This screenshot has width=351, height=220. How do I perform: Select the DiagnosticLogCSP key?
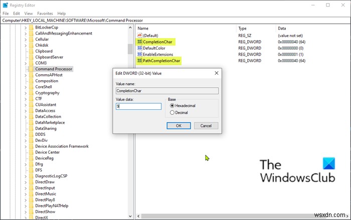(x=51, y=176)
